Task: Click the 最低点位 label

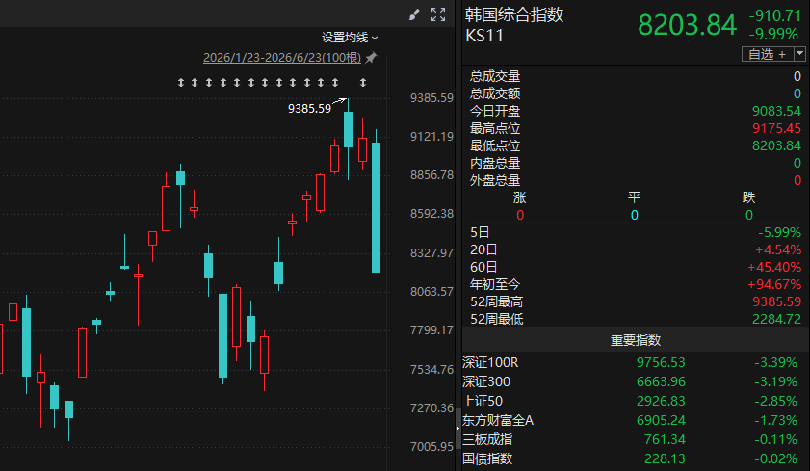Action: pos(495,145)
